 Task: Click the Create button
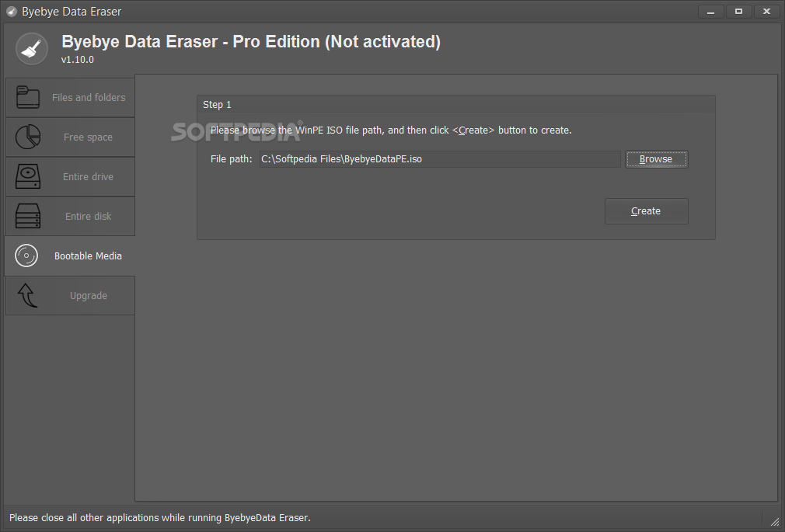point(647,211)
